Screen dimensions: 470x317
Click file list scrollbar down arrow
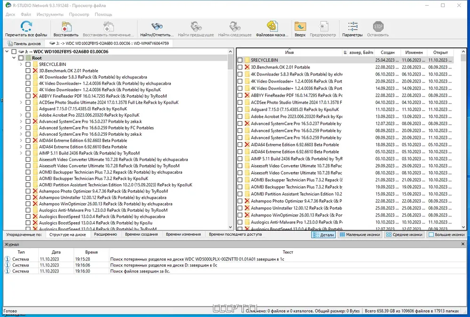coord(463,227)
